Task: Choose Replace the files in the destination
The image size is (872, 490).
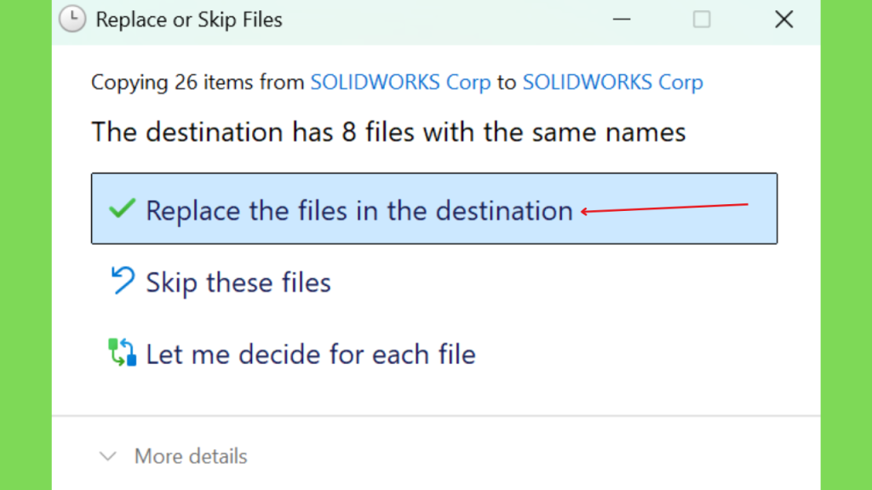Action: (434, 208)
